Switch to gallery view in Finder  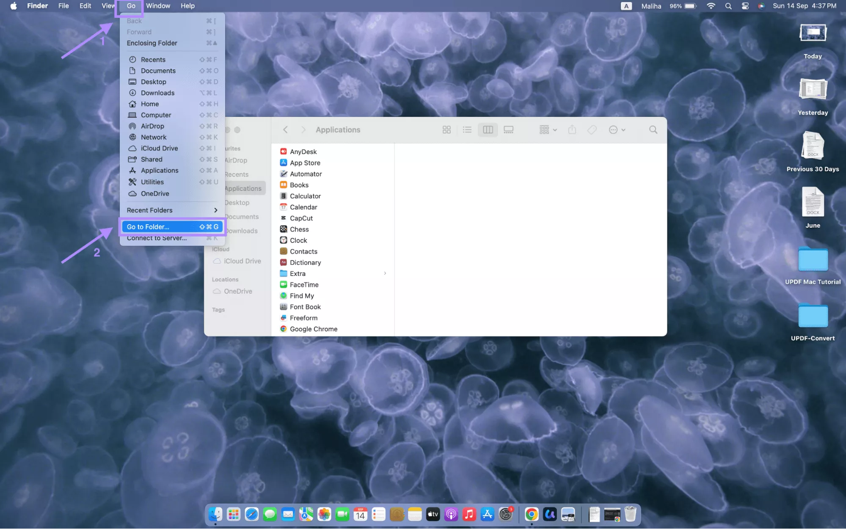(508, 129)
